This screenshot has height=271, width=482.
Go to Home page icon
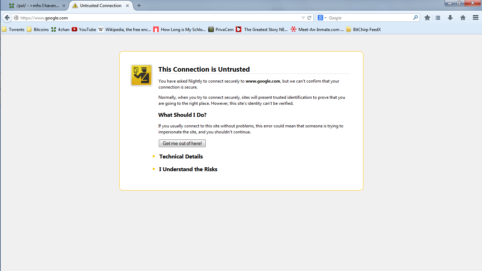[463, 18]
